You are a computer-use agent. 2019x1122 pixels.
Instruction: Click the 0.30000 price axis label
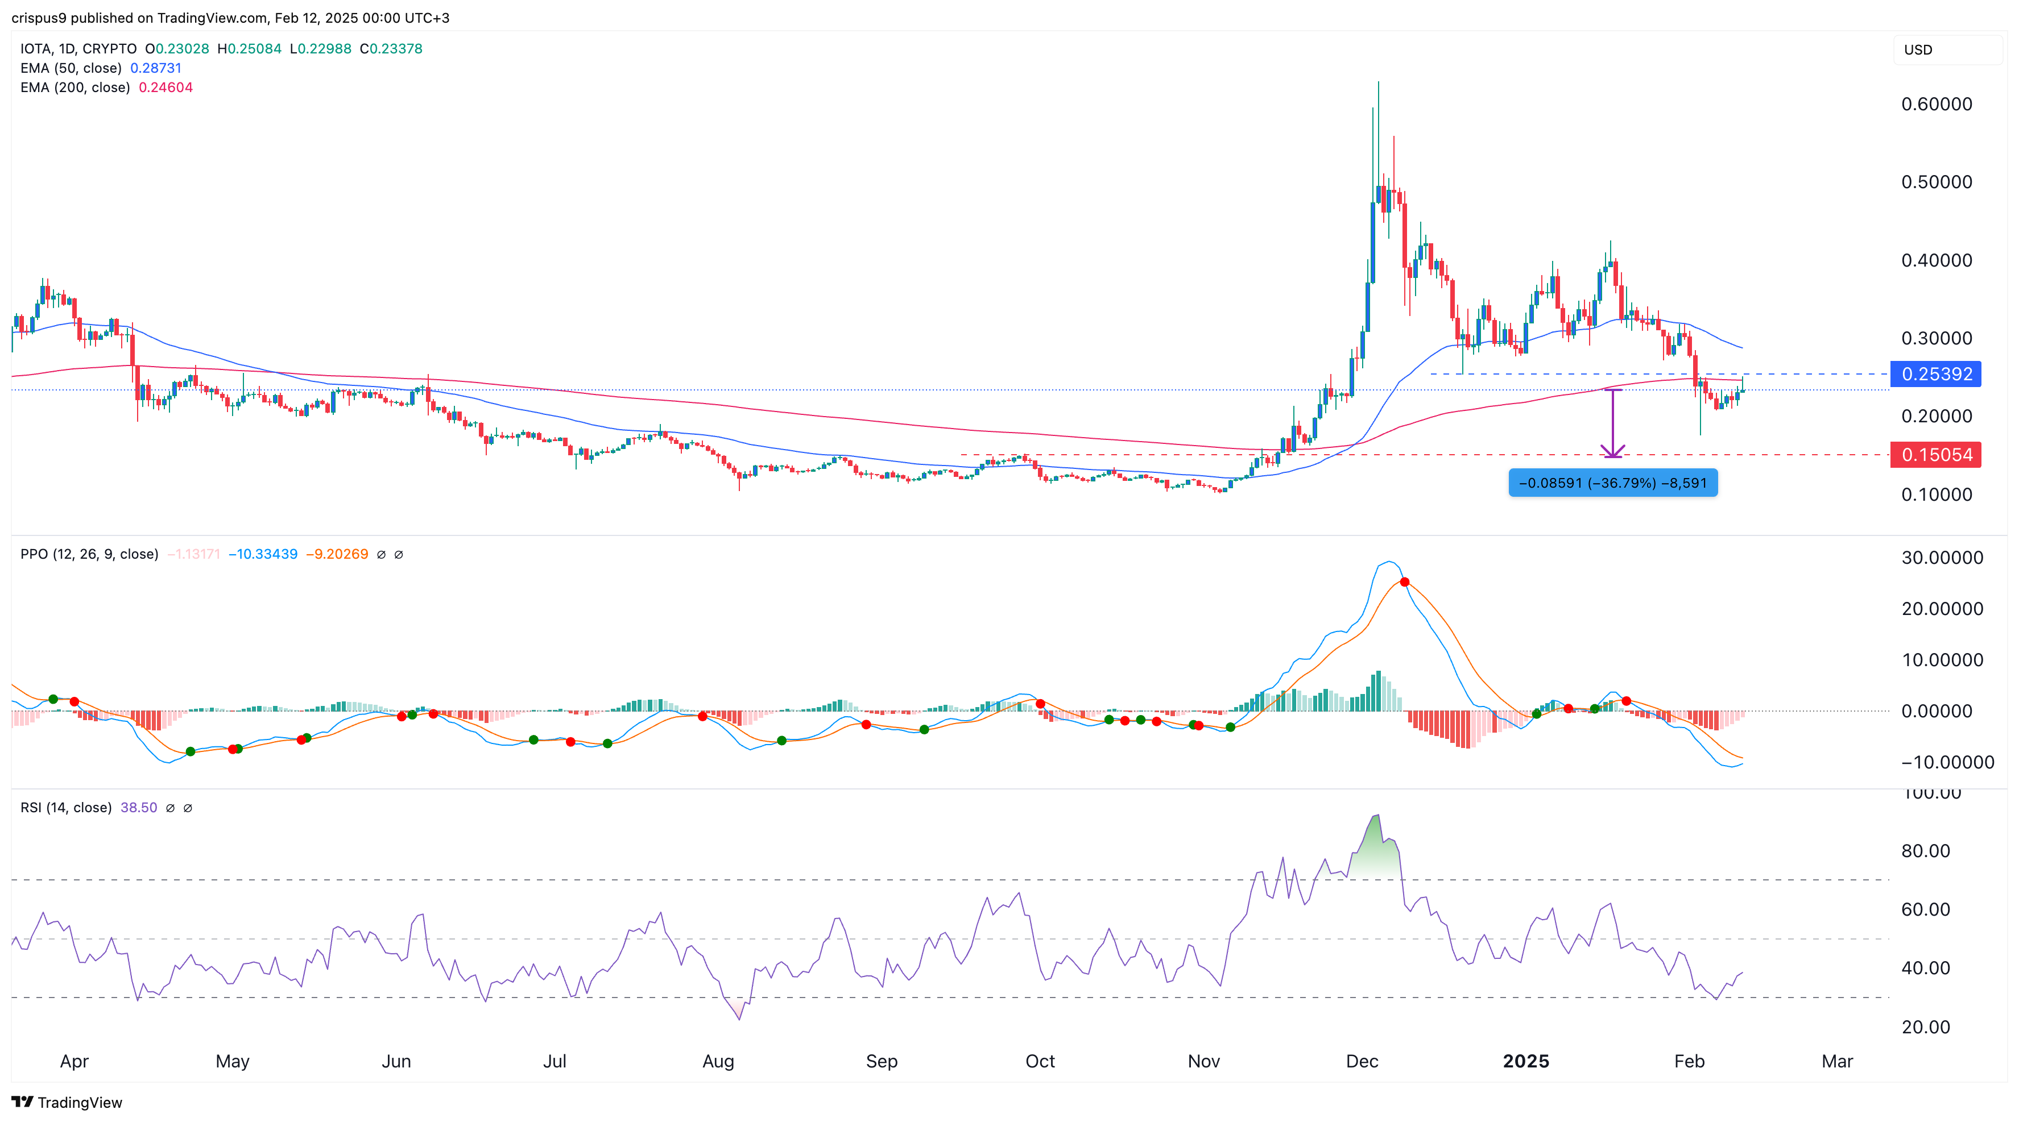click(x=1937, y=339)
